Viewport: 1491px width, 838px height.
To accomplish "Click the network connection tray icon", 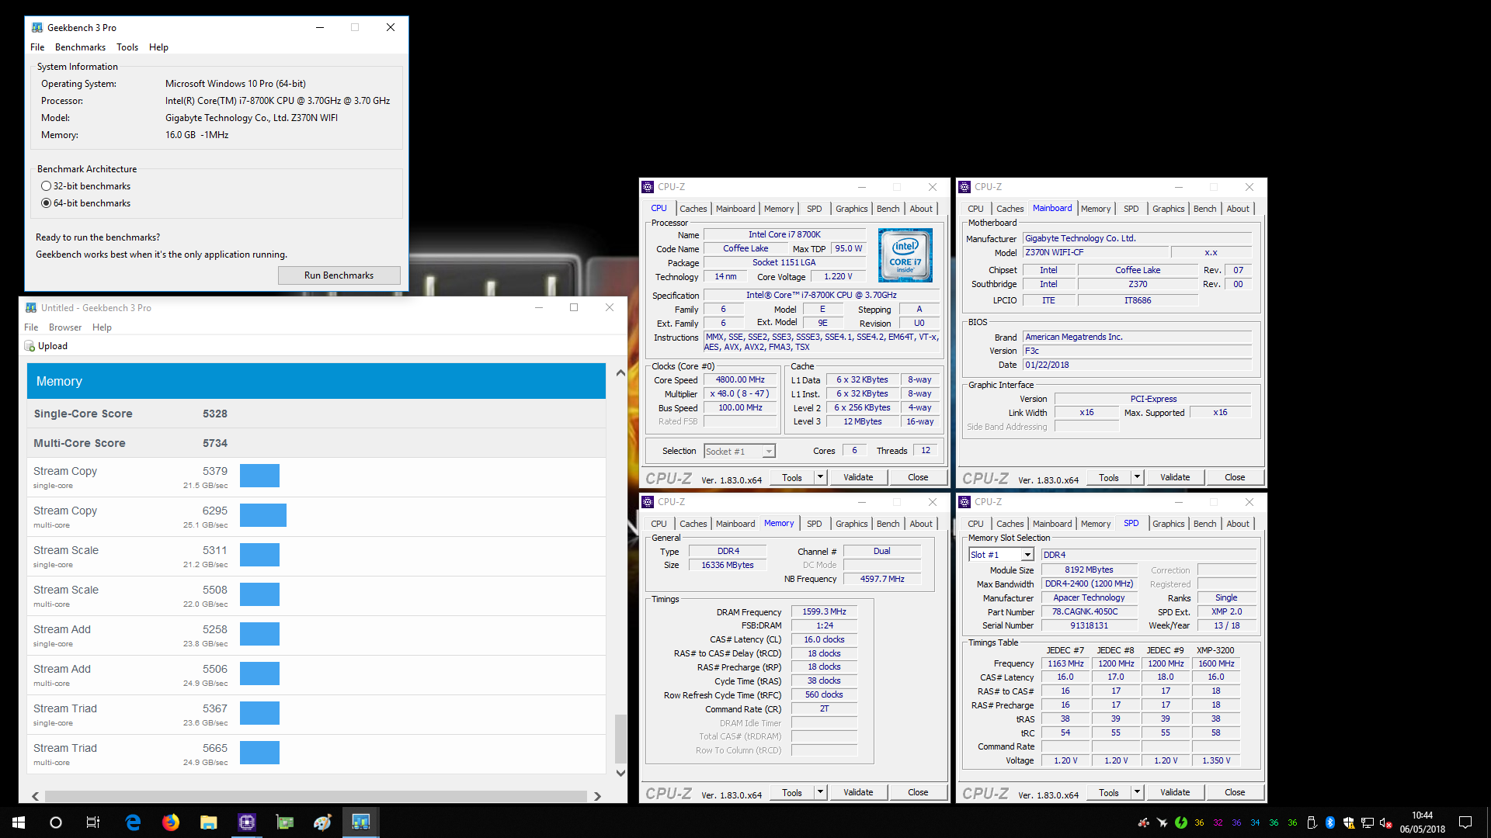I will pos(1368,822).
